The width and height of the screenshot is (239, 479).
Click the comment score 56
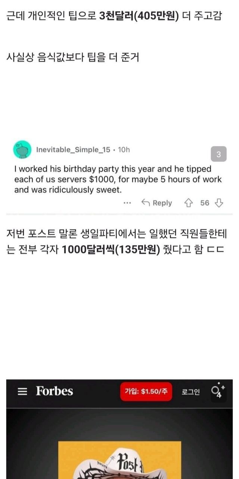click(205, 203)
